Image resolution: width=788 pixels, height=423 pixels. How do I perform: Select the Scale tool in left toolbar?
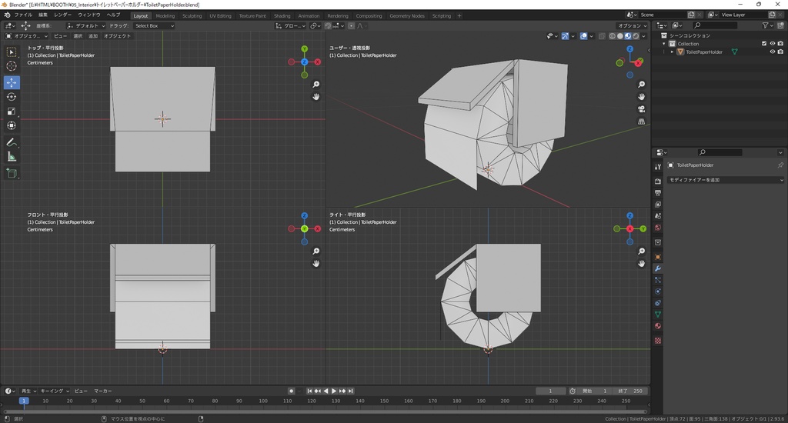pyautogui.click(x=12, y=112)
